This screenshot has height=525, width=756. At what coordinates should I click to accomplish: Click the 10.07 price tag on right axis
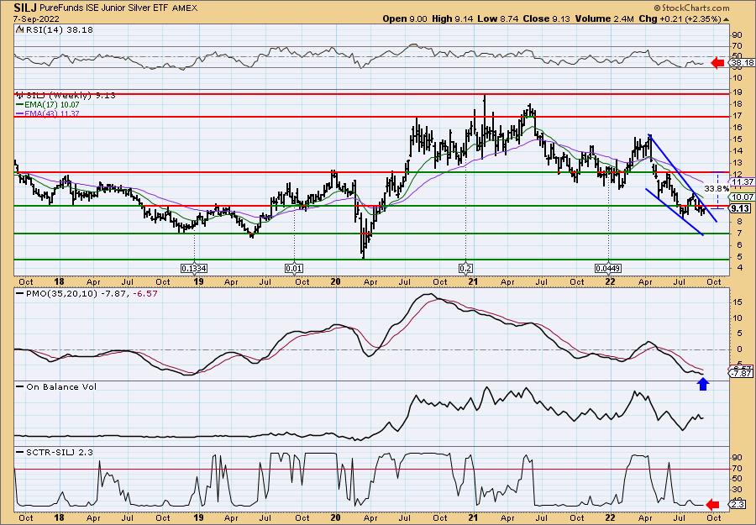point(742,197)
